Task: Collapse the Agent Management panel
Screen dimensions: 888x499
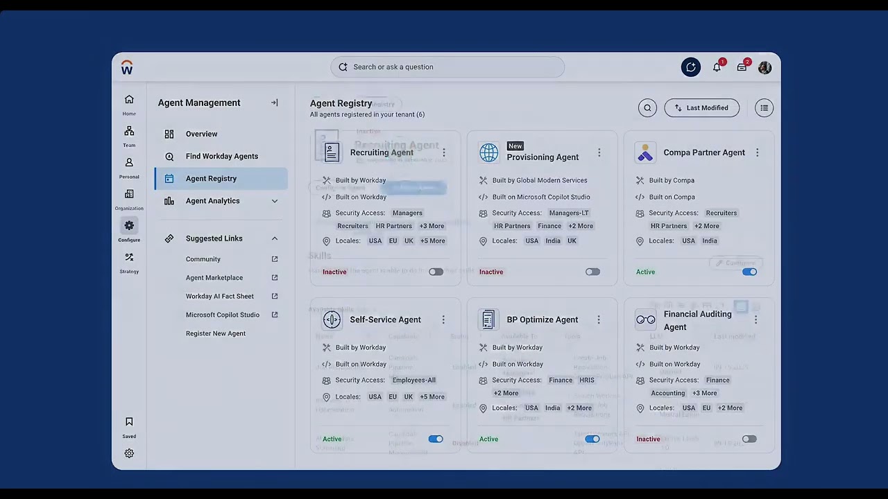Action: (x=275, y=103)
